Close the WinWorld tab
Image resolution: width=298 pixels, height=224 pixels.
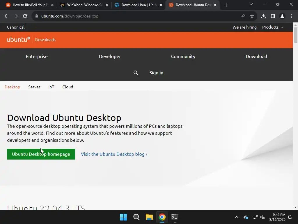(107, 5)
